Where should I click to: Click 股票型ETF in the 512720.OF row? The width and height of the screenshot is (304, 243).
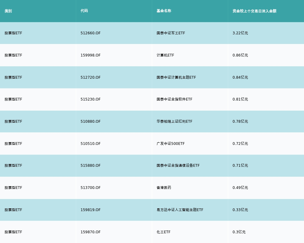tap(13, 77)
